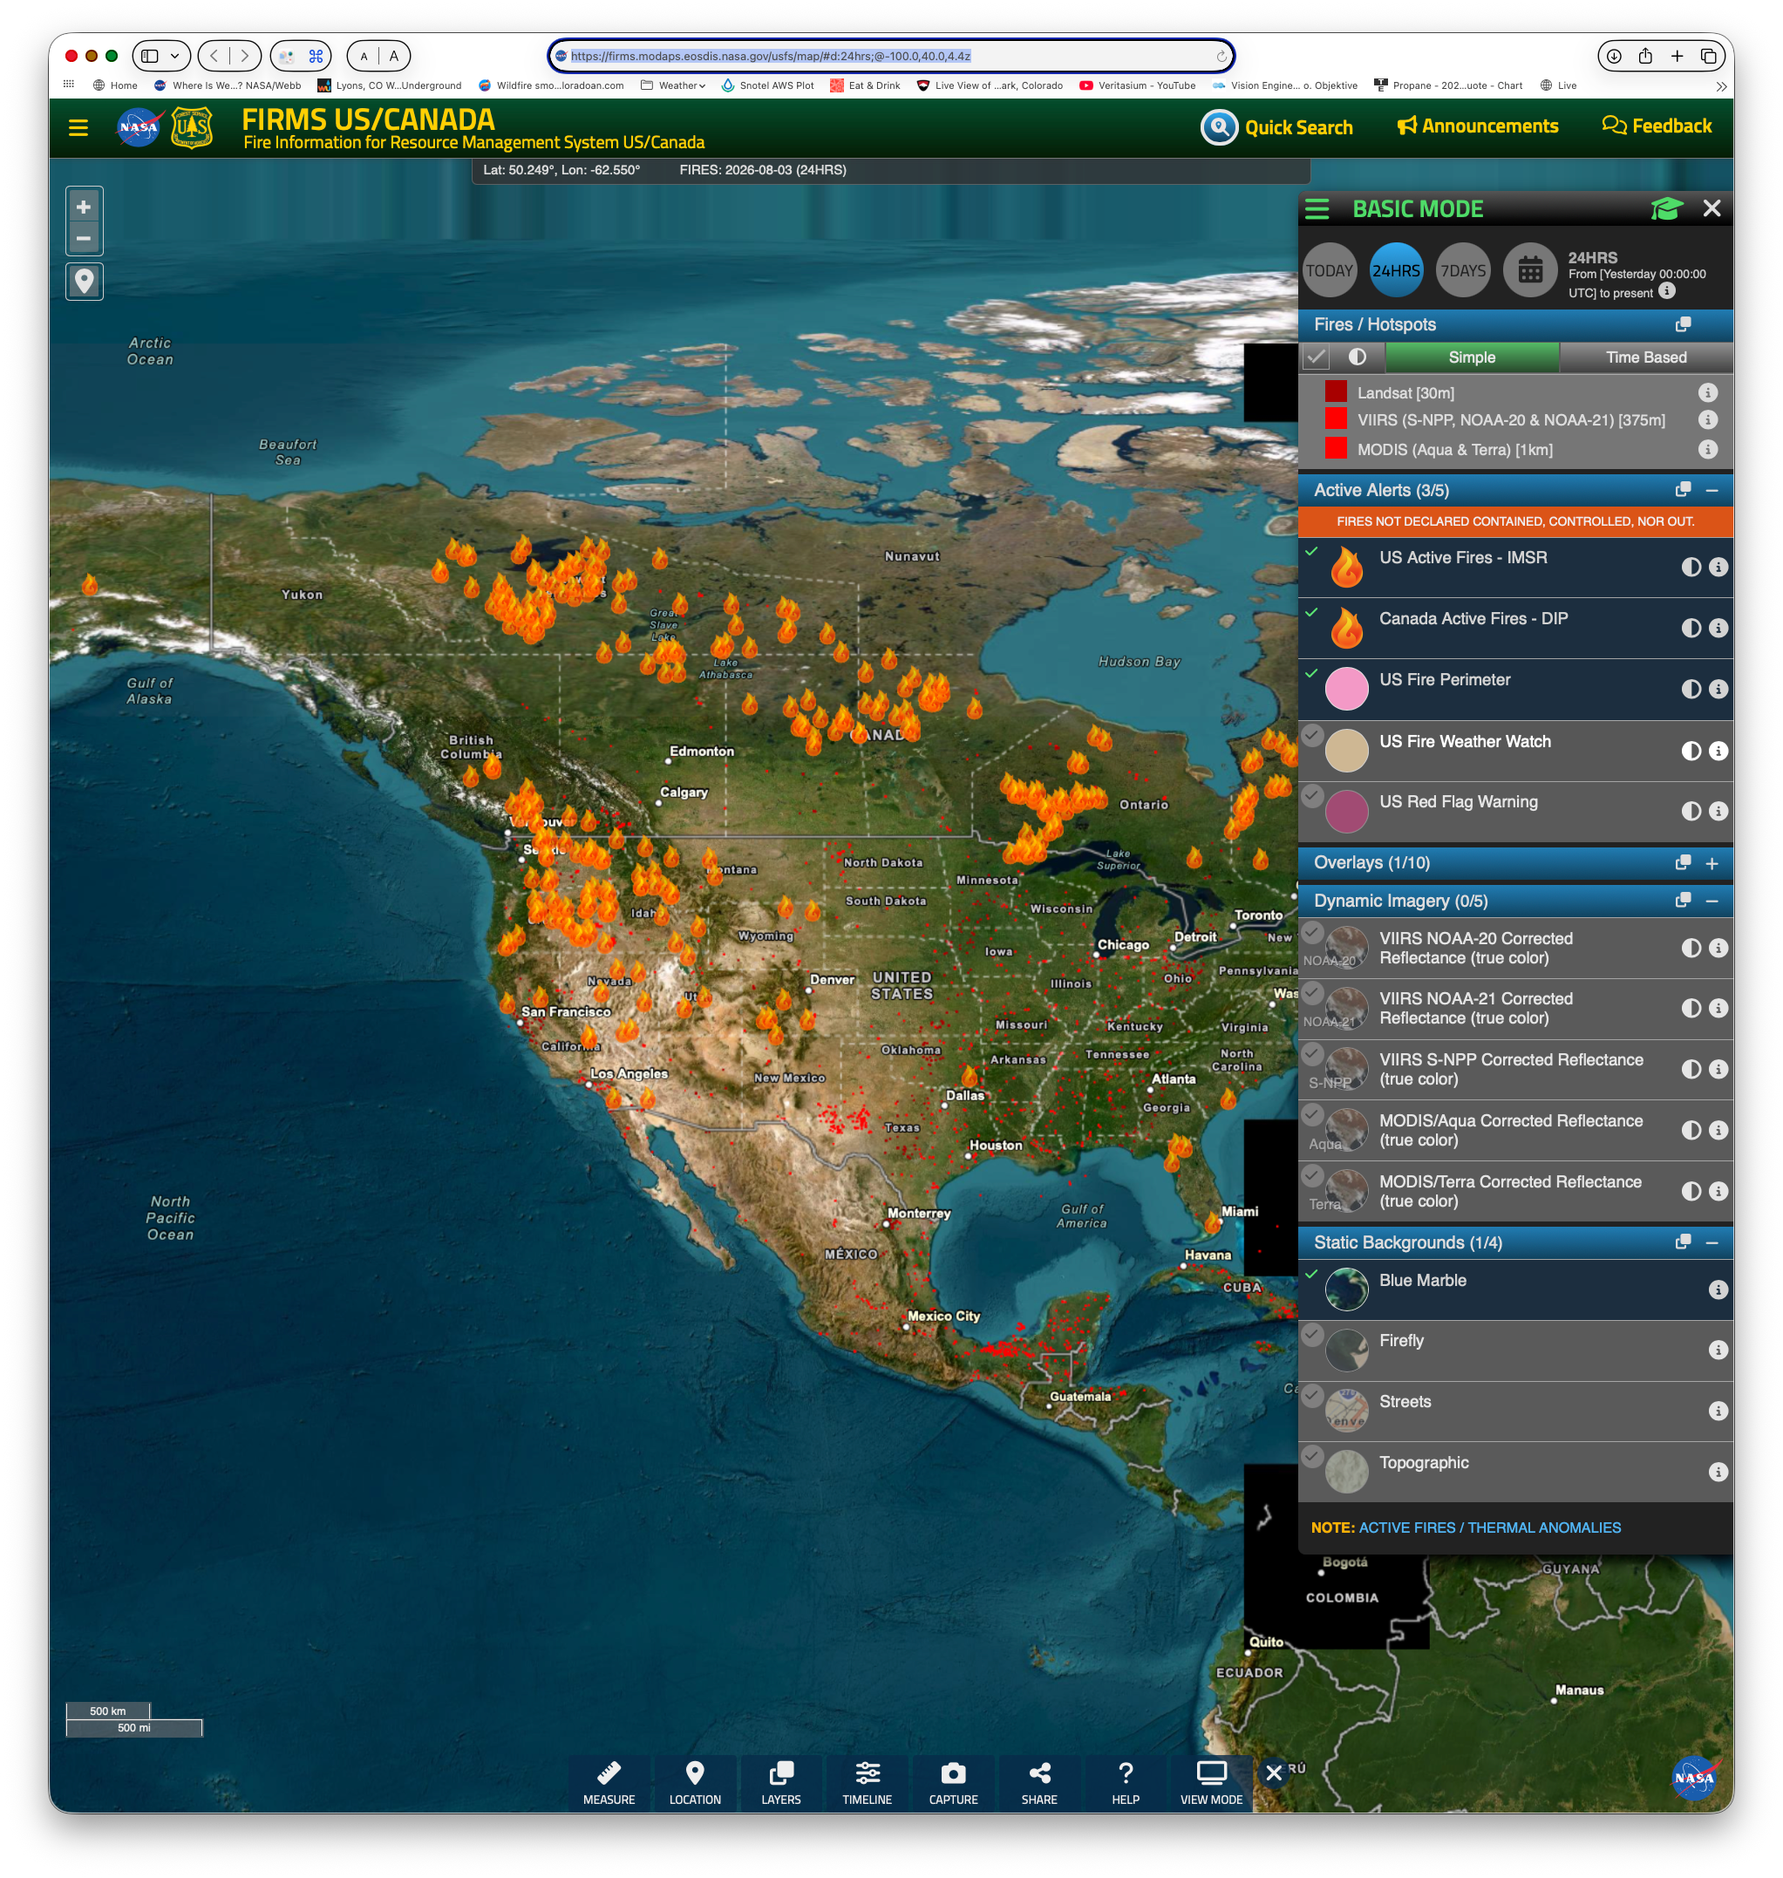Image resolution: width=1783 pixels, height=1878 pixels.
Task: Click the NASA logo in header
Action: pos(139,127)
